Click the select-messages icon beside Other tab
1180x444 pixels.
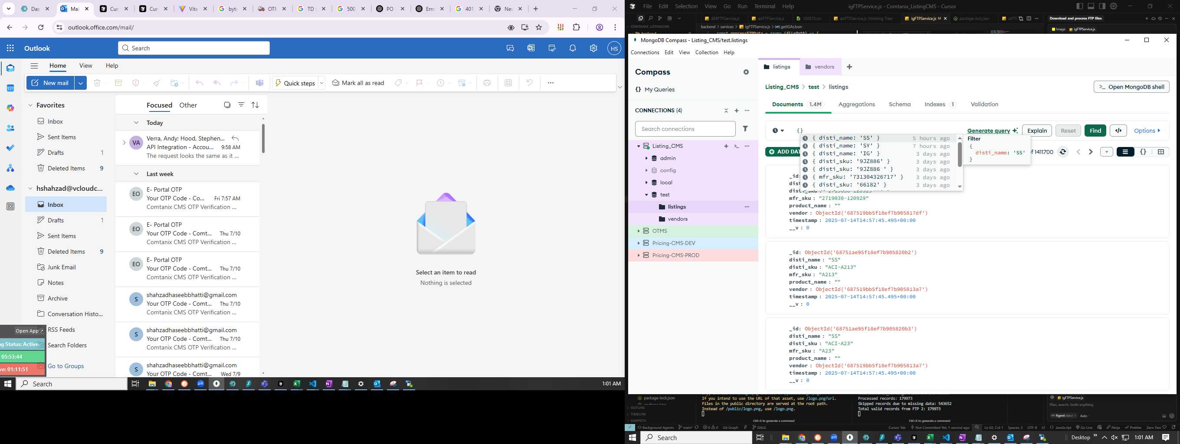click(227, 105)
